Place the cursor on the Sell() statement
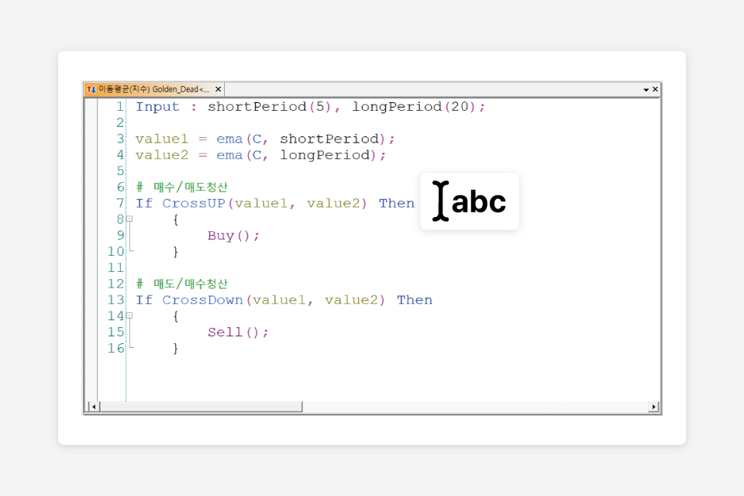Screen dimensions: 744x496 (237, 332)
